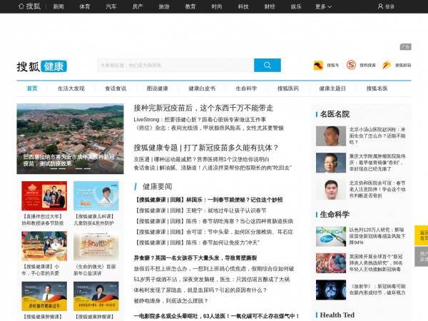Open 京医通 exercise weight loss article

click(x=201, y=159)
